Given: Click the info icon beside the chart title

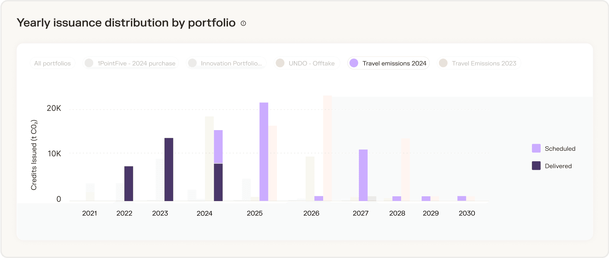Looking at the screenshot, I should [243, 23].
